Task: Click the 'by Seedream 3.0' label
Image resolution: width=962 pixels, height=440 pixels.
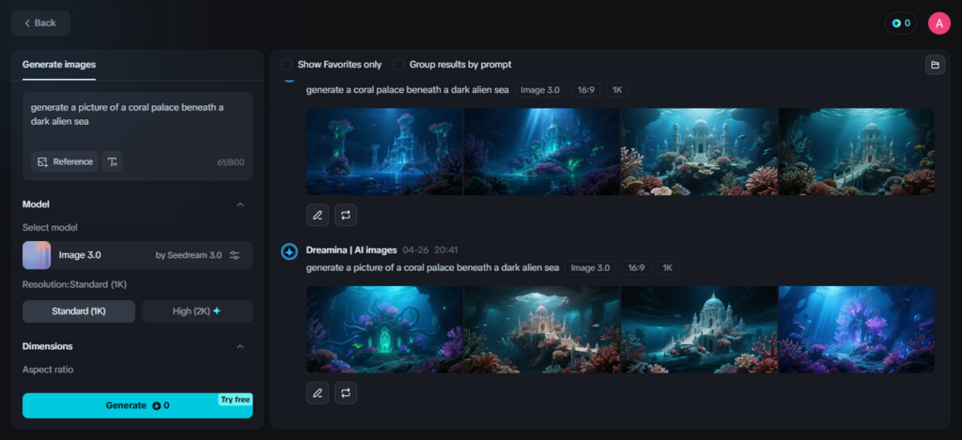Action: [x=189, y=255]
